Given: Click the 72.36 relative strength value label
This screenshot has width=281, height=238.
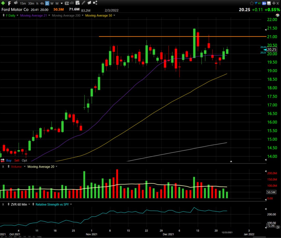Looking at the screenshot, I should [x=271, y=226].
